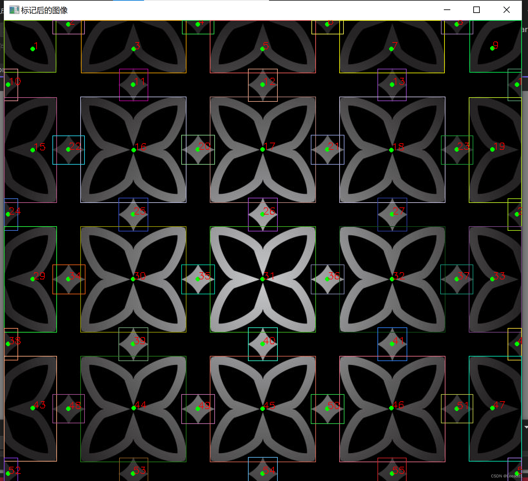Close the 标记后的图像 window
This screenshot has height=481, width=528.
pos(507,10)
